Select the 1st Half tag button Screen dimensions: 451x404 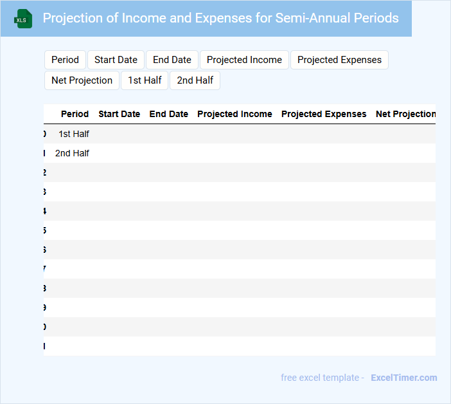pyautogui.click(x=145, y=80)
